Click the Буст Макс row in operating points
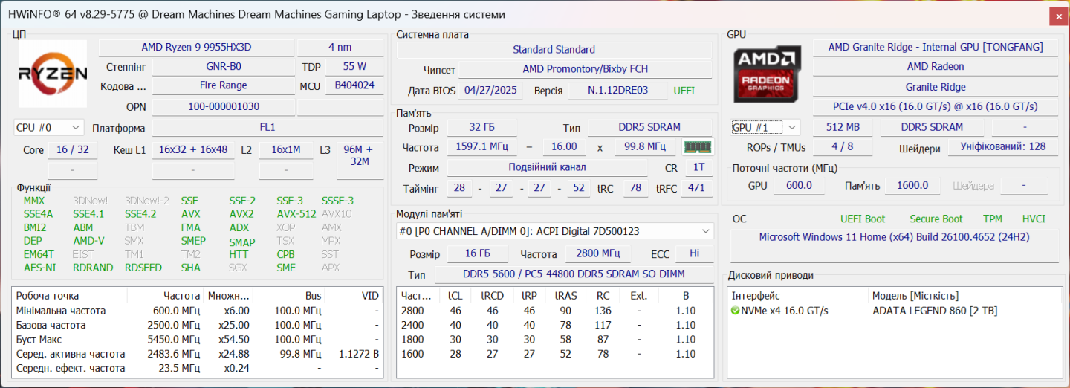The height and width of the screenshot is (388, 1070). 198,339
